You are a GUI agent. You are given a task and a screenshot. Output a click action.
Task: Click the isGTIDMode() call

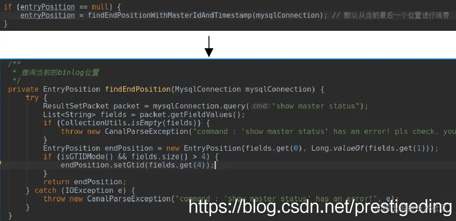[87, 157]
